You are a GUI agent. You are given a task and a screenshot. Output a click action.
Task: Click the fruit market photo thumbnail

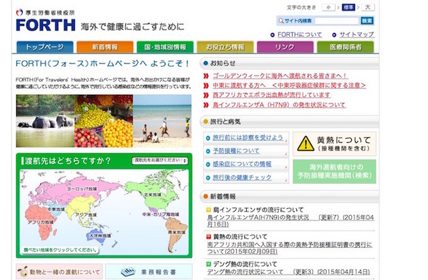104,121
